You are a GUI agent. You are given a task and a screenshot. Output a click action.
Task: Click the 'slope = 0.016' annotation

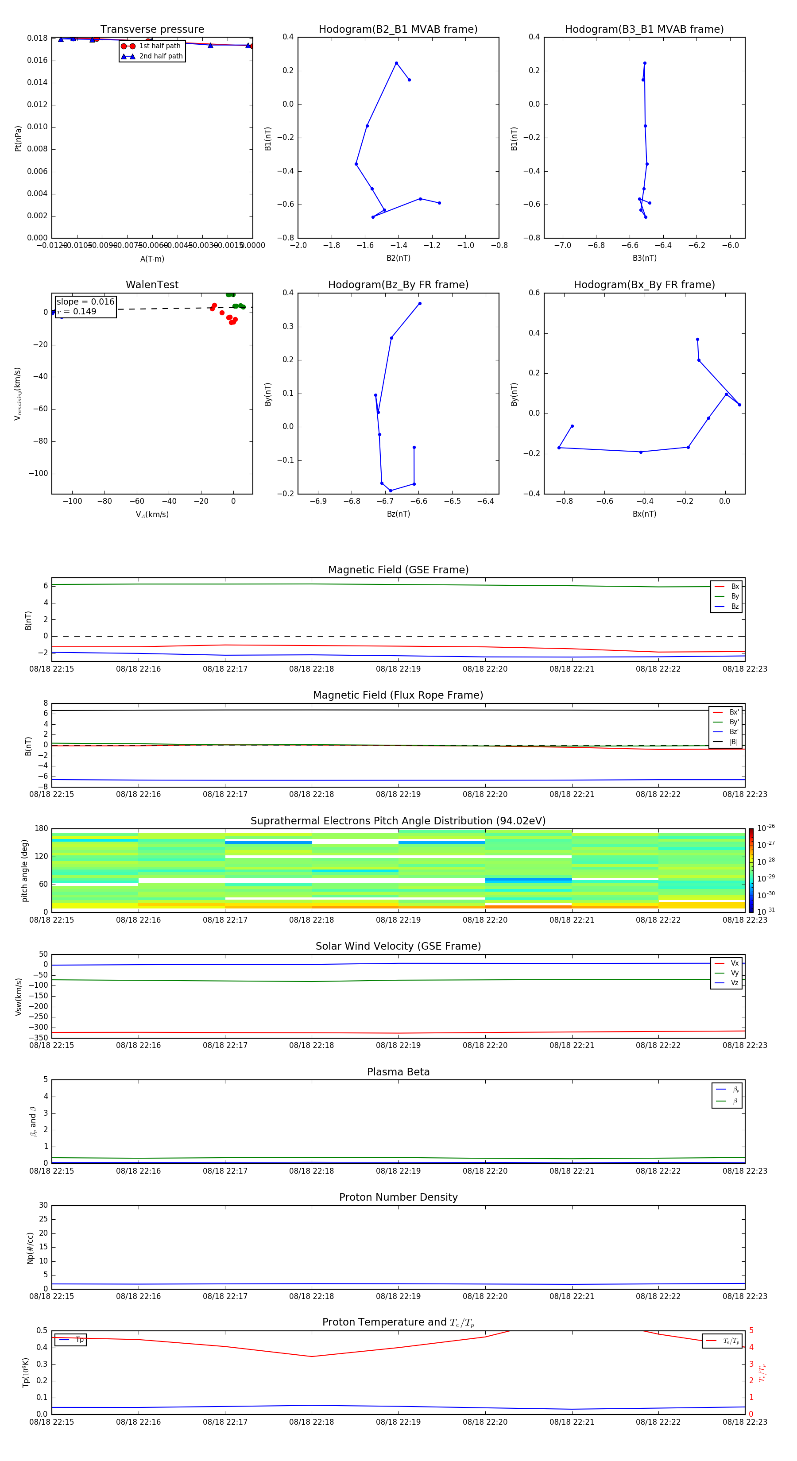tap(85, 302)
